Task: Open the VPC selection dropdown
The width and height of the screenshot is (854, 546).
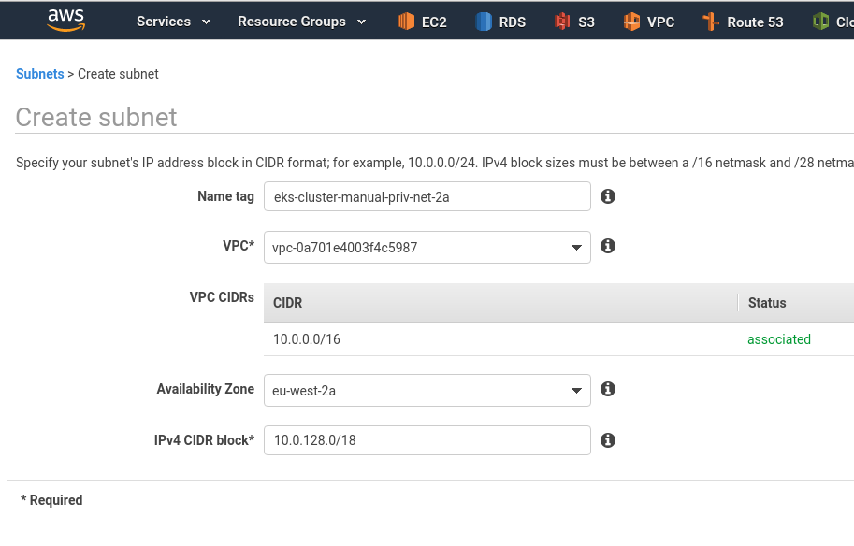Action: (427, 247)
